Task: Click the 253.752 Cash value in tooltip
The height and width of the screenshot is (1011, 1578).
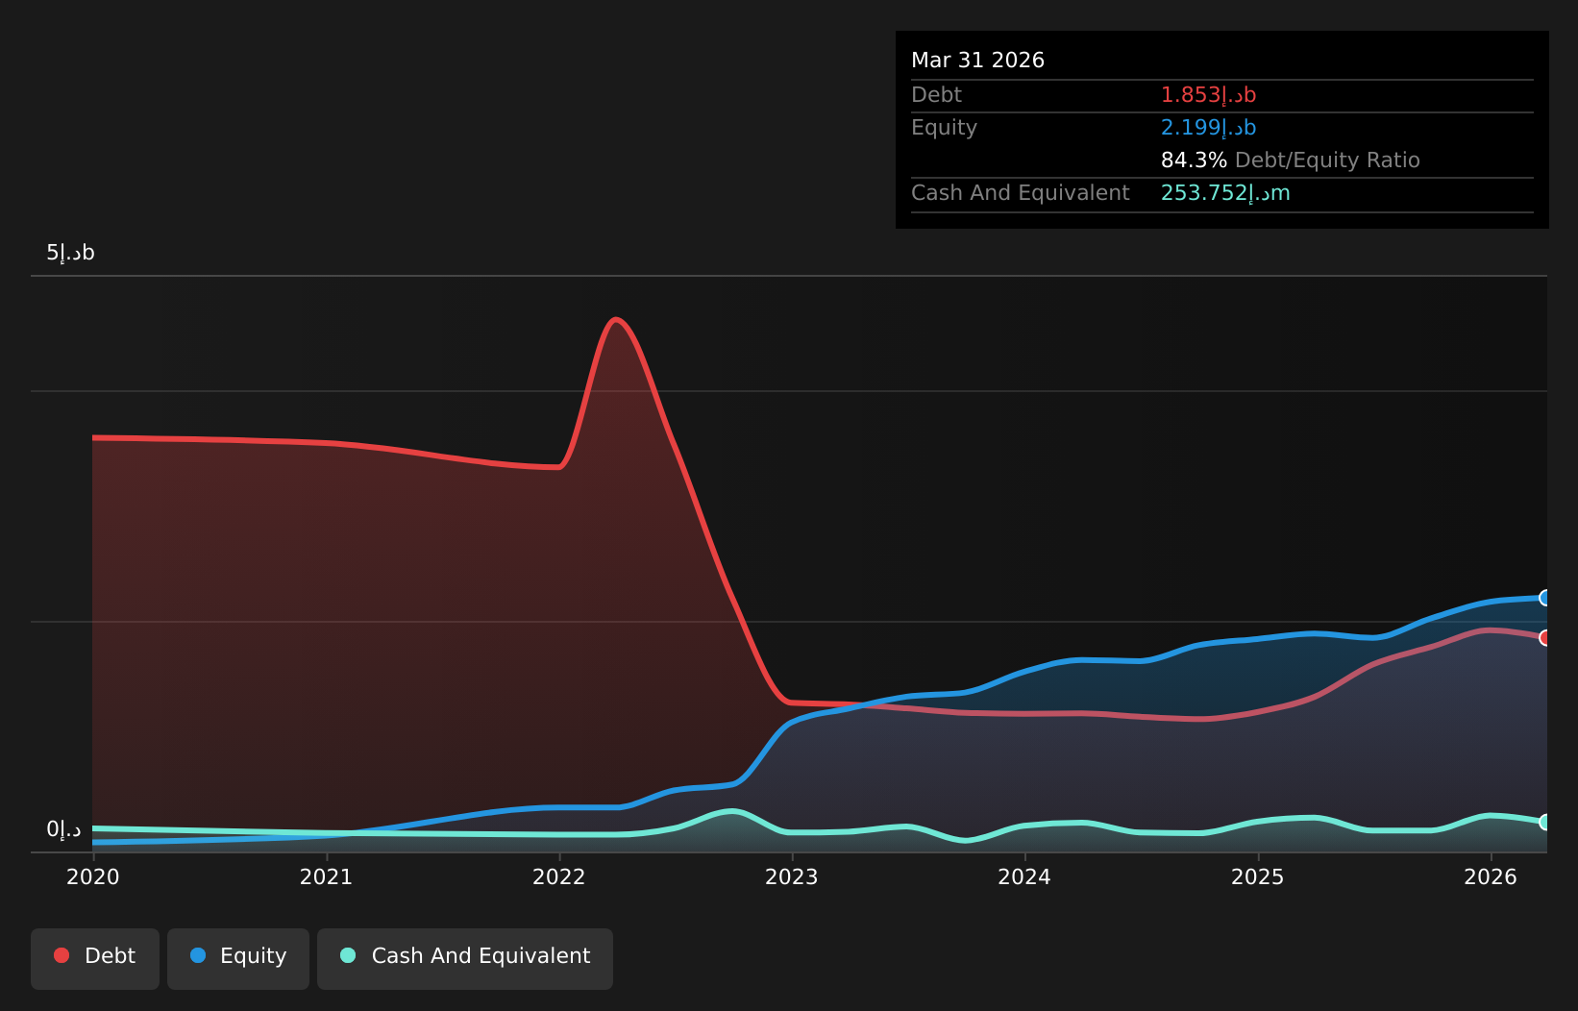Action: click(x=1225, y=192)
